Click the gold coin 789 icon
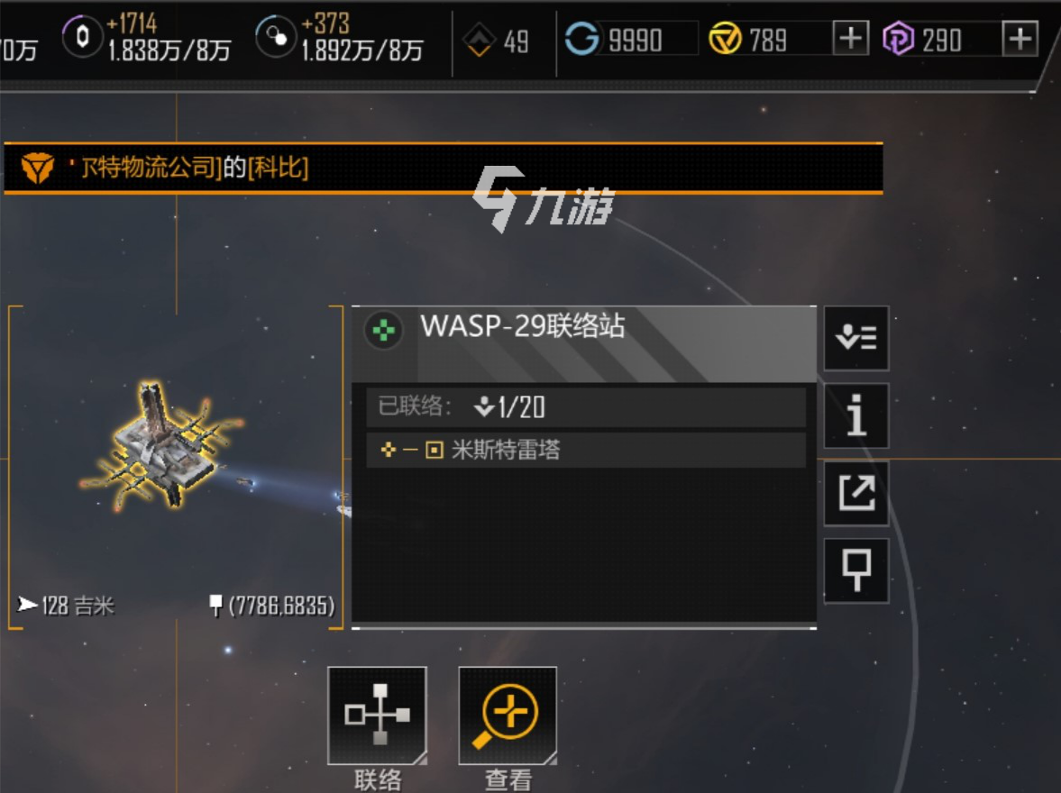The image size is (1061, 793). tap(725, 39)
